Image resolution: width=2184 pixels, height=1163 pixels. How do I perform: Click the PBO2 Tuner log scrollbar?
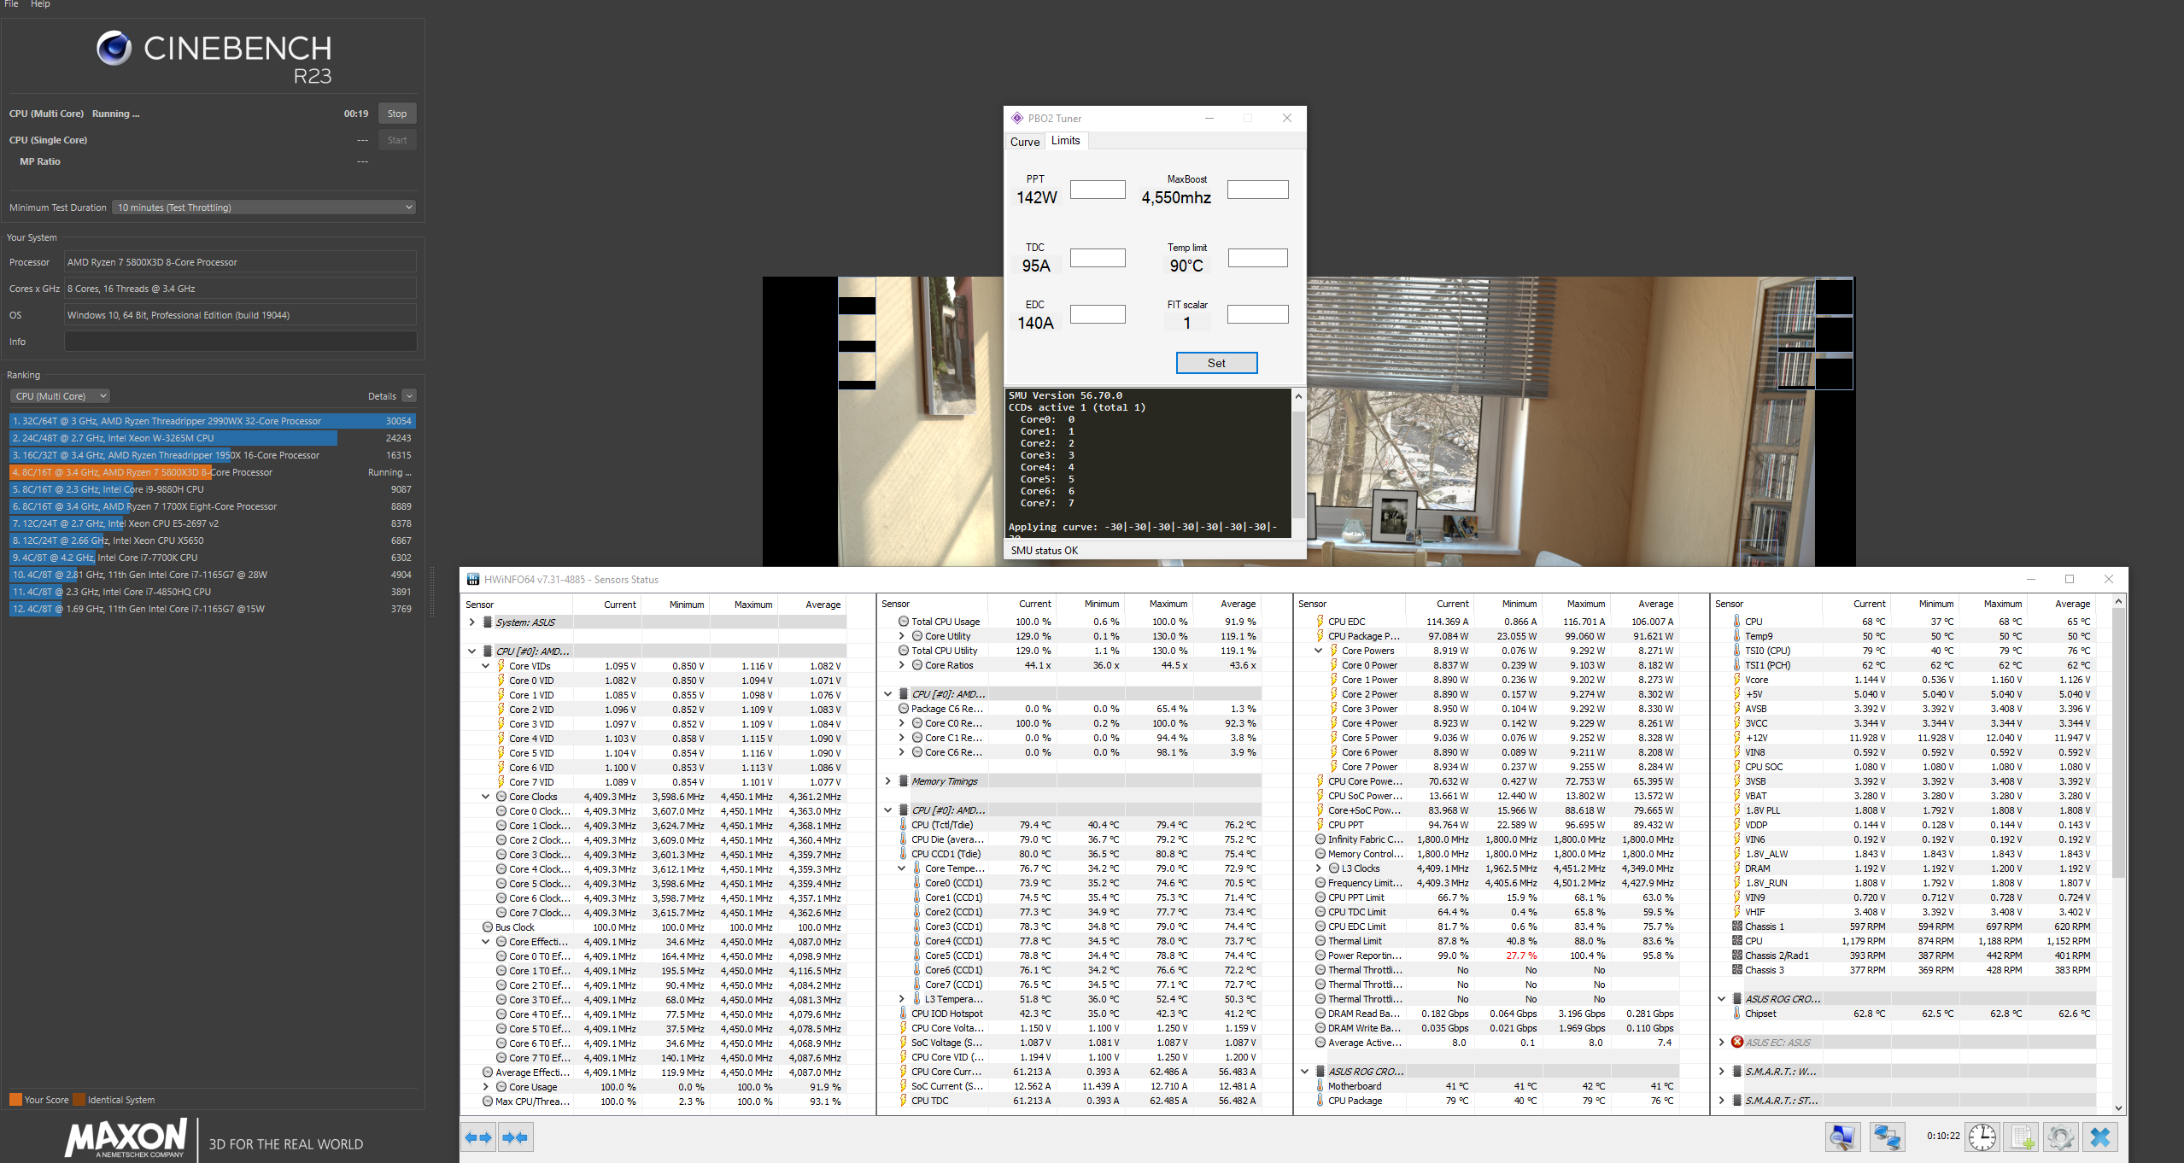[1298, 463]
